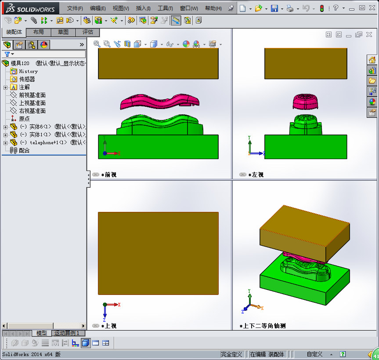Viewport: 379px width, 360px height.
Task: Activate the Section View tool
Action: [127, 44]
